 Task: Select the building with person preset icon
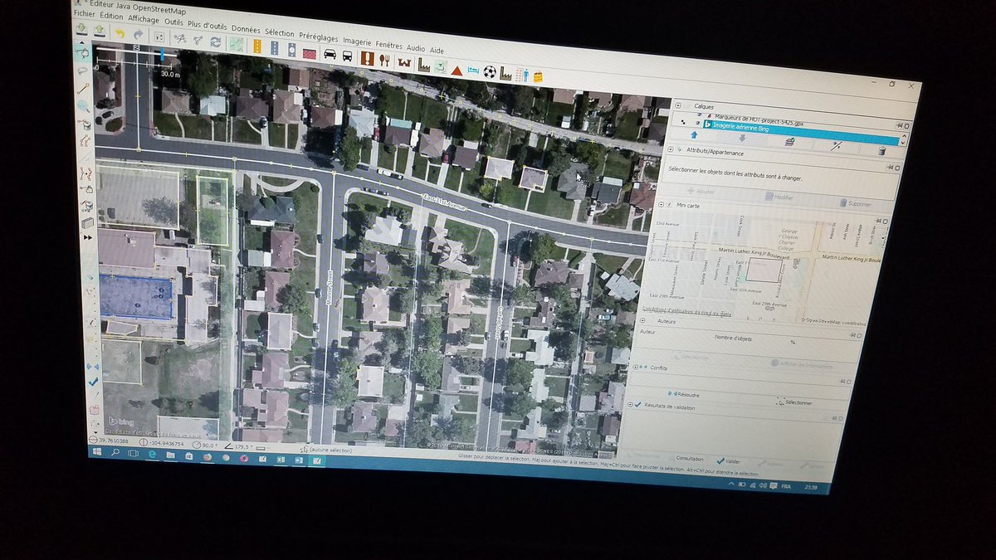[521, 75]
